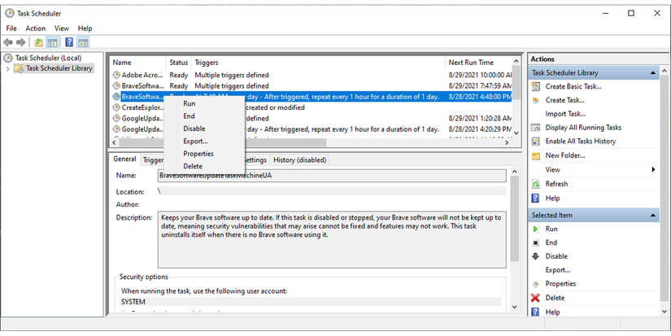
Task: Click the Create Basic Task icon
Action: tap(535, 86)
